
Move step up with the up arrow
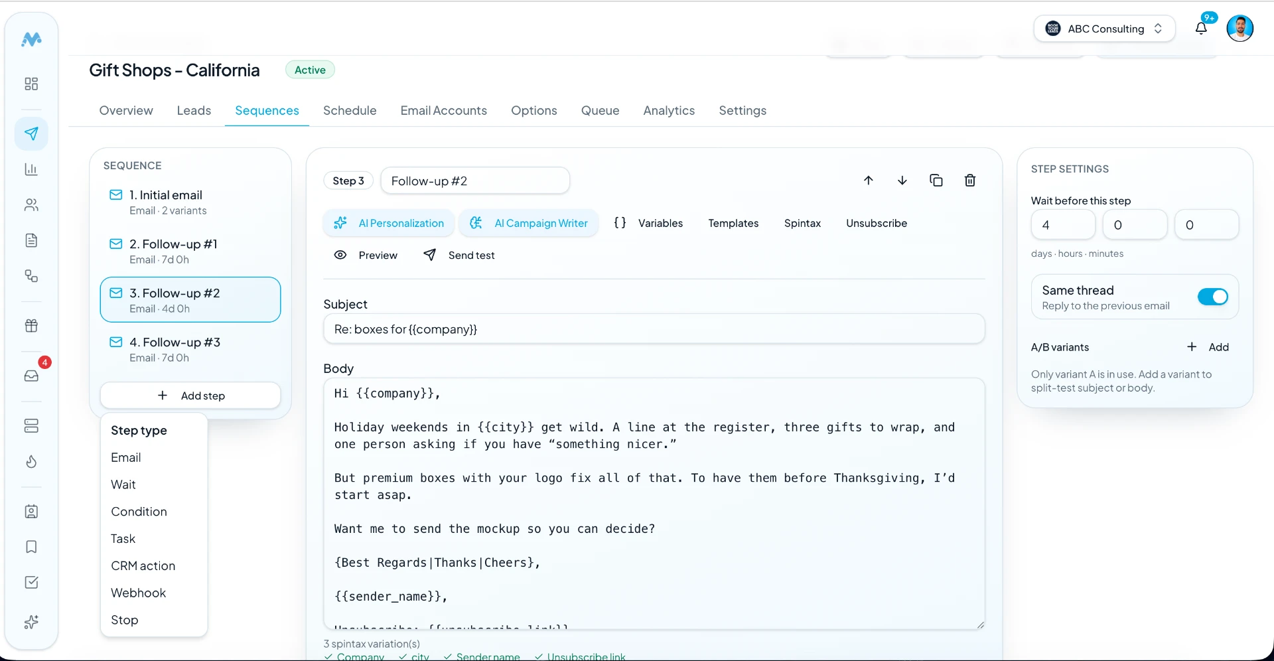869,181
